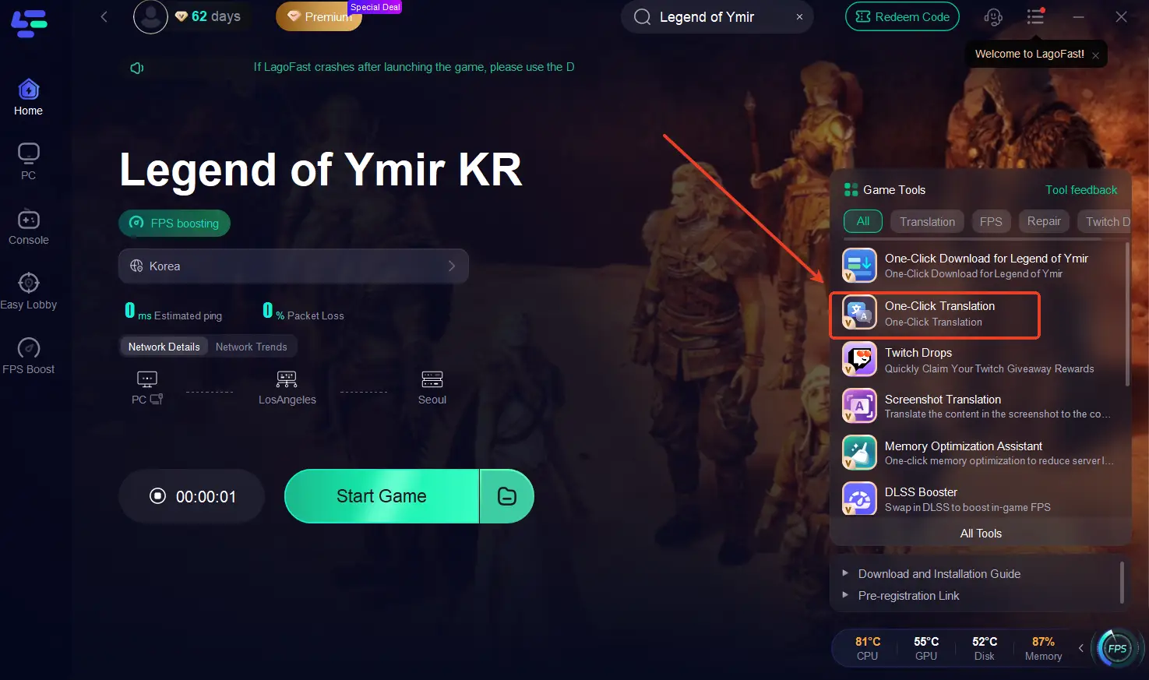Screen dimensions: 1149x680
Task: Select the Translation filter tab
Action: coord(927,221)
